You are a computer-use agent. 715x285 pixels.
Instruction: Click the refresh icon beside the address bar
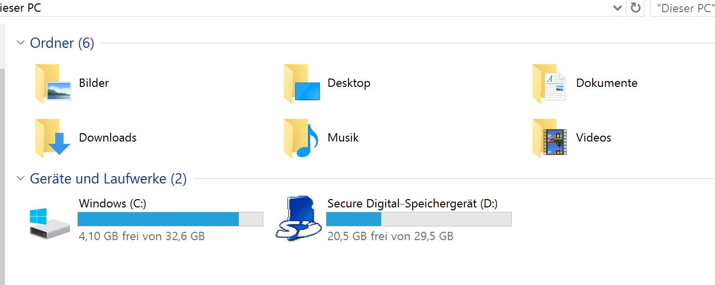point(635,8)
